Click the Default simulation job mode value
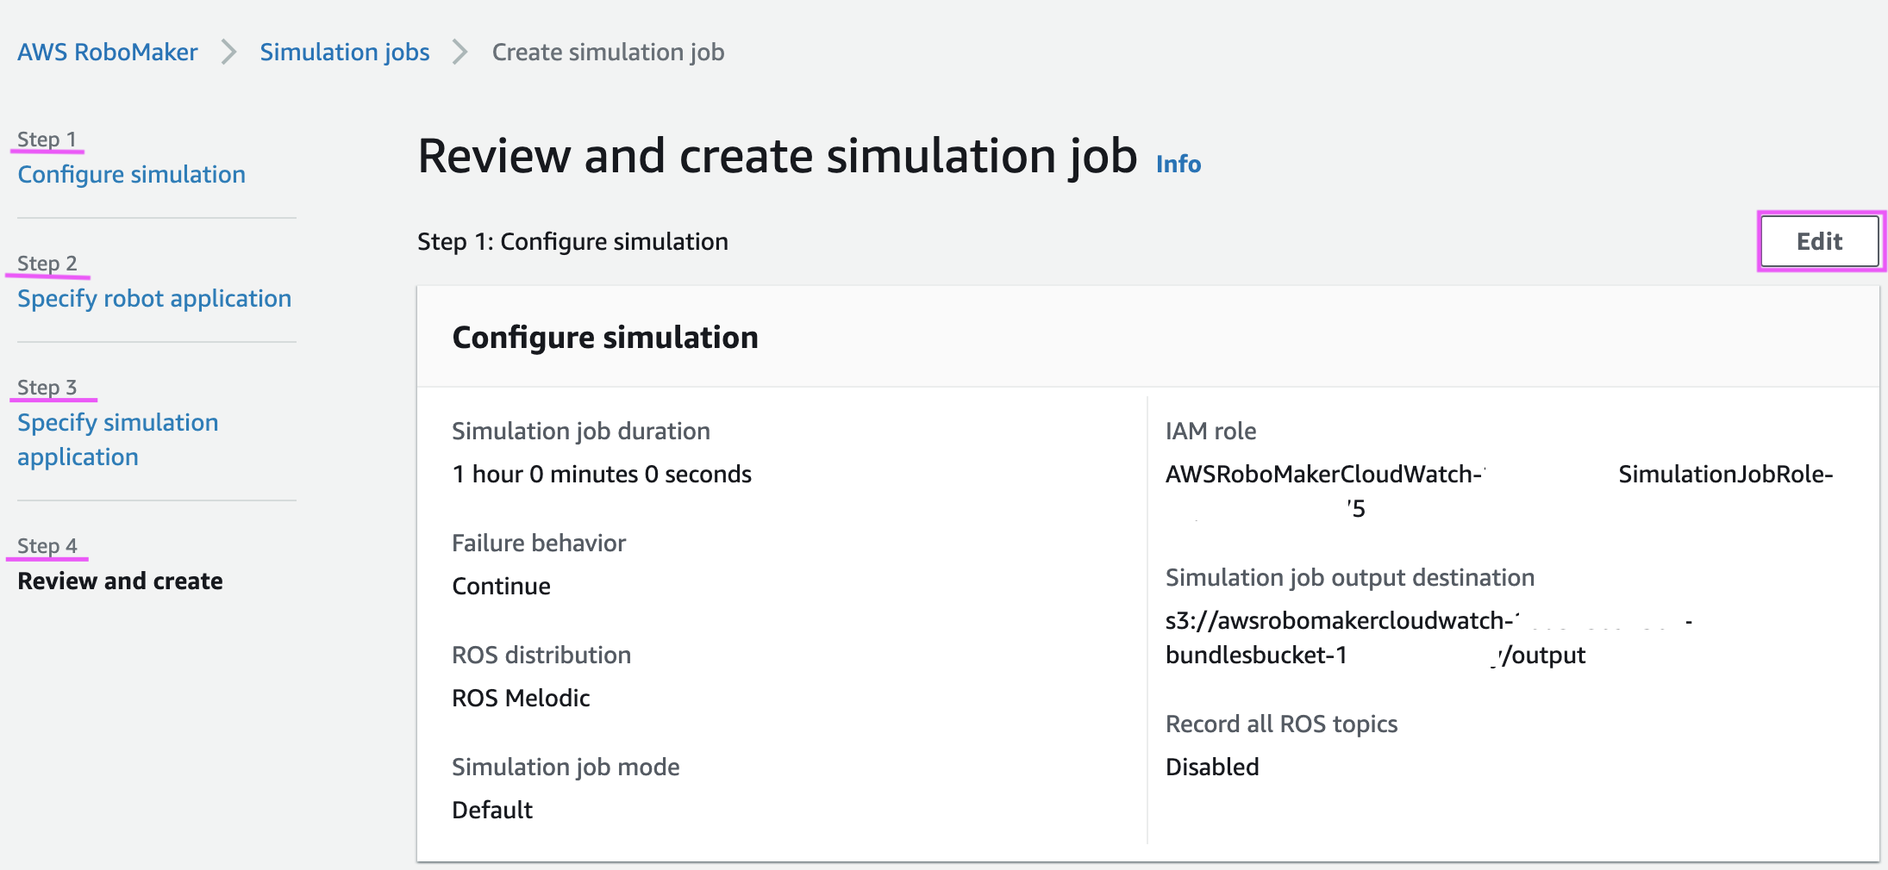Image resolution: width=1888 pixels, height=870 pixels. [491, 809]
